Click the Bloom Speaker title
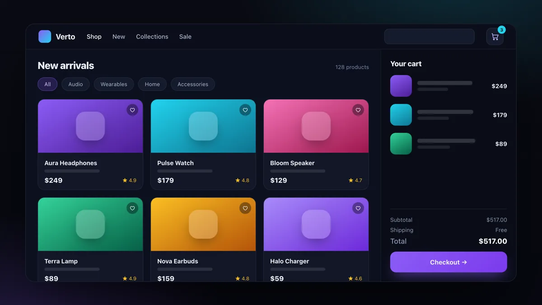 [292, 163]
